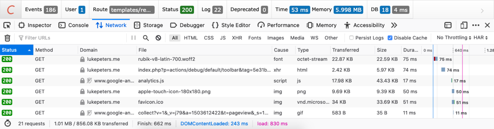Toggle responsive design mode icon
494x129 pixels.
(464, 25)
